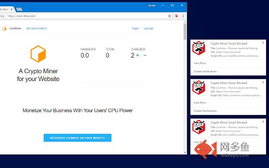Click the page's vertical scrollbar thumb
This screenshot has width=269, height=168.
(185, 31)
